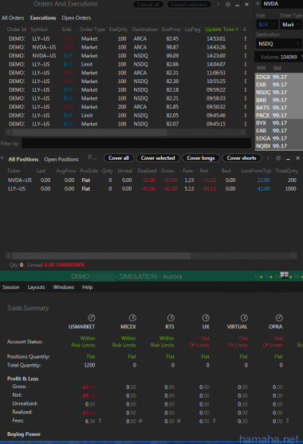This screenshot has width=303, height=444.
Task: Open the Windows menu
Action: pyautogui.click(x=64, y=287)
